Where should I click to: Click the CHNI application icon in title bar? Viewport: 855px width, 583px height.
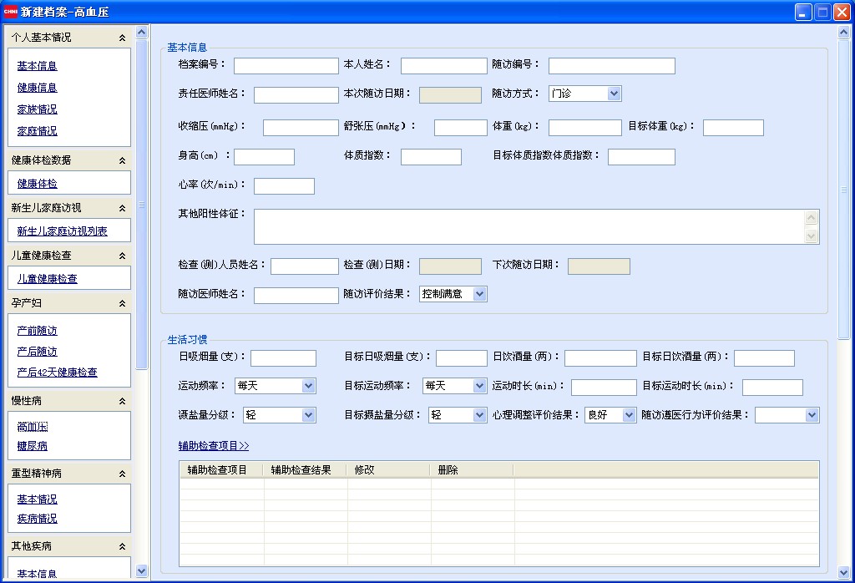(10, 12)
